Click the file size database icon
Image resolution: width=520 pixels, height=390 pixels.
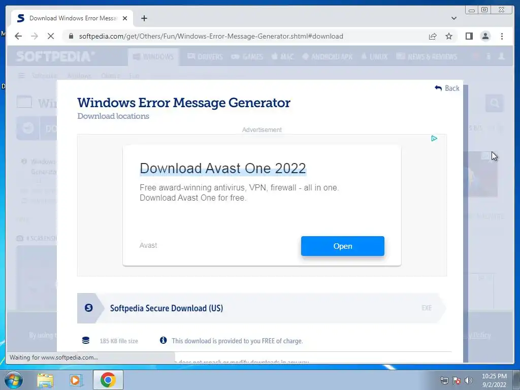[x=85, y=341]
